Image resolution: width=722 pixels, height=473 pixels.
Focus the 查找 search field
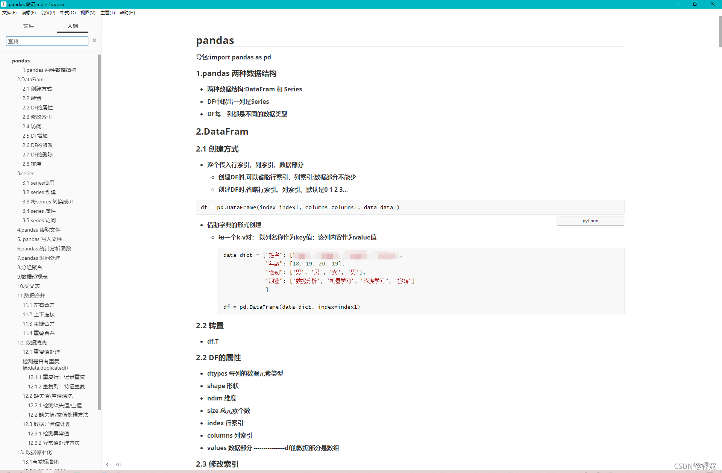pyautogui.click(x=47, y=41)
